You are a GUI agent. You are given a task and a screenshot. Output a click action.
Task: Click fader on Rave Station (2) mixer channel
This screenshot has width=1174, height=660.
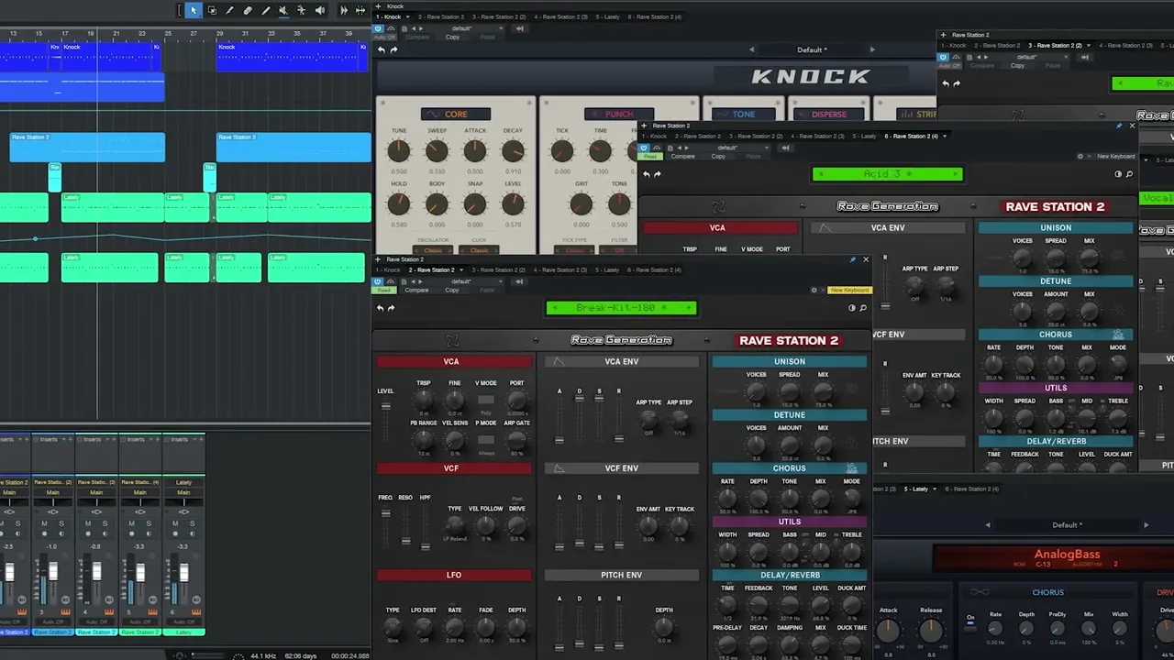[52, 573]
